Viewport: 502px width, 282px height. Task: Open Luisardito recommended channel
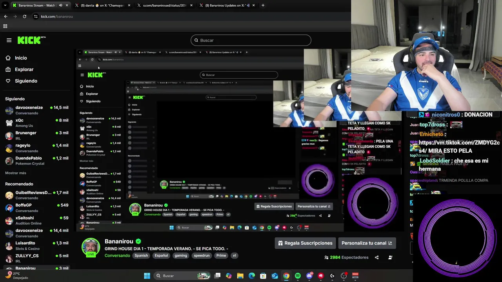pyautogui.click(x=37, y=246)
